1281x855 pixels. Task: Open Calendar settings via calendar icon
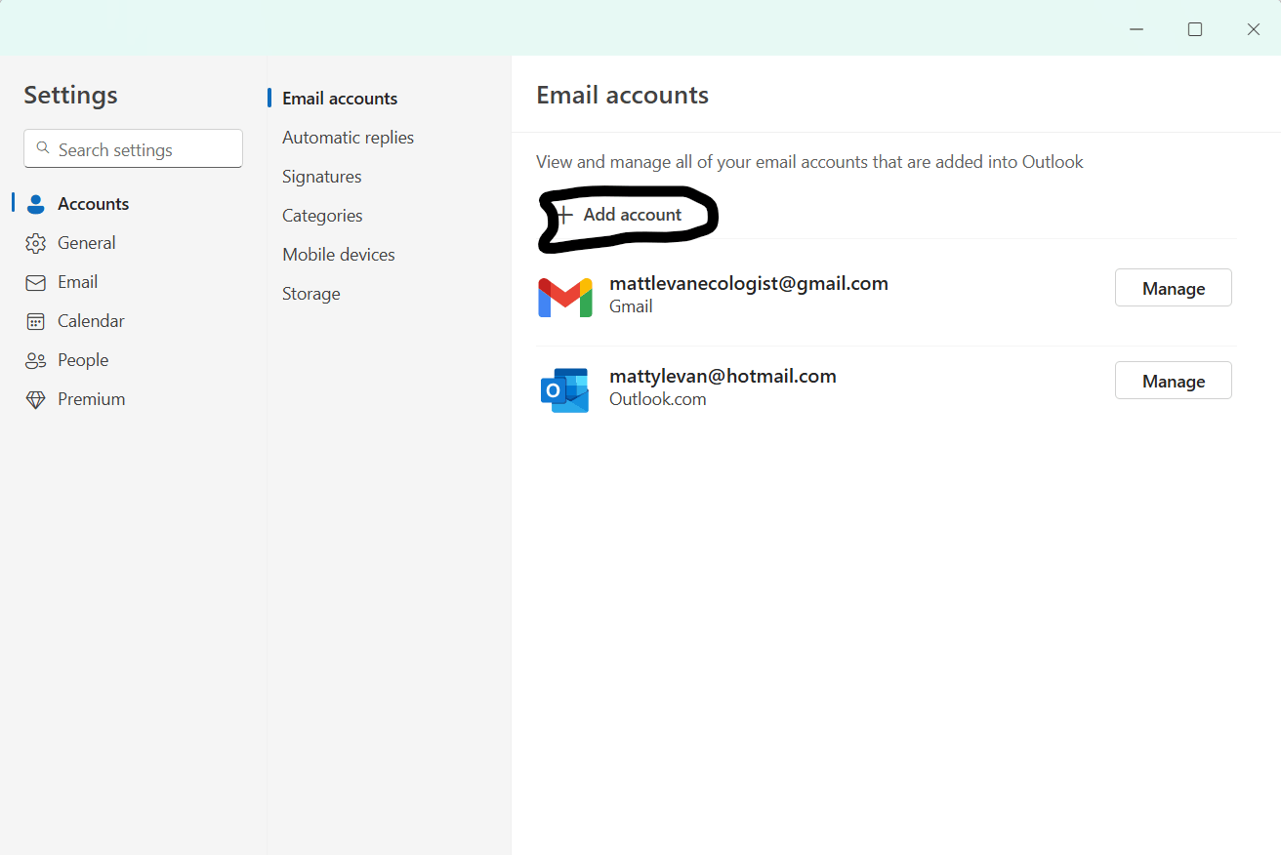tap(35, 320)
